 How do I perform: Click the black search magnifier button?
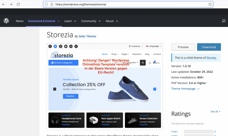click(143, 63)
